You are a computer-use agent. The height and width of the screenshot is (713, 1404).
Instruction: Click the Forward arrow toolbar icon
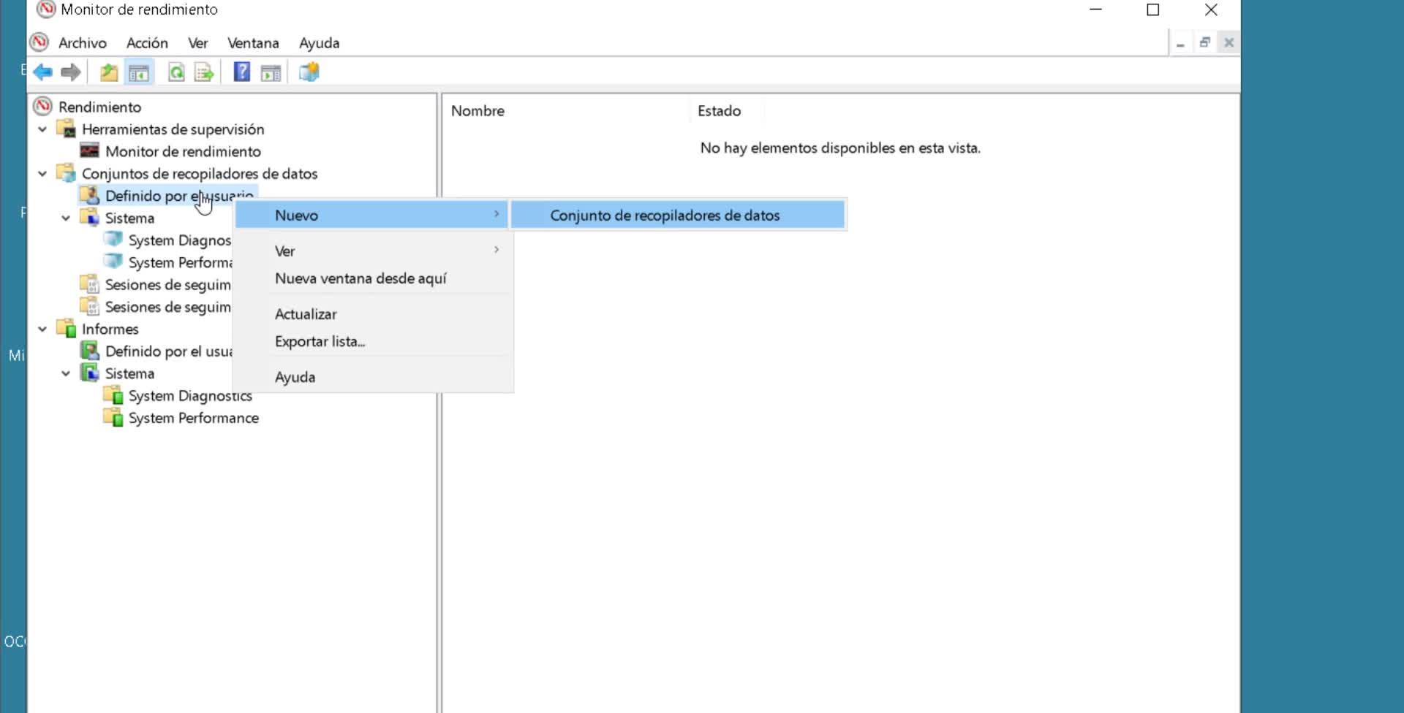click(71, 72)
